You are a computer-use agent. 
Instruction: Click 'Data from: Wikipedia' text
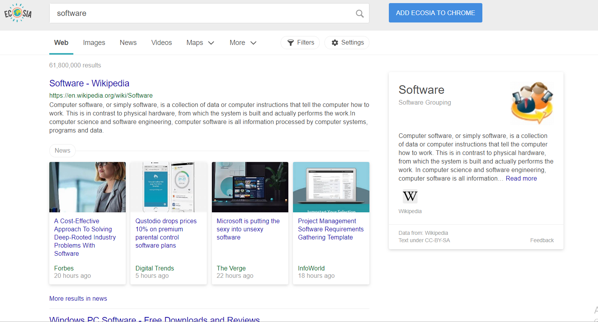tap(423, 233)
